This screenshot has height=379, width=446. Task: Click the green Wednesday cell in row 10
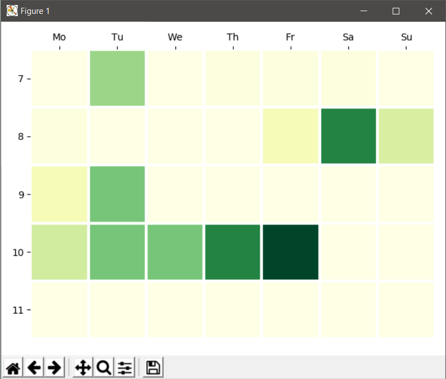tap(175, 252)
